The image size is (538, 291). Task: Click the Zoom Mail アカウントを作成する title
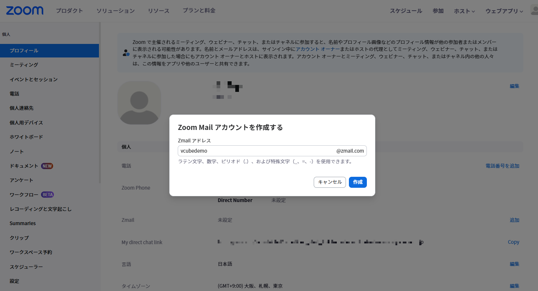230,127
